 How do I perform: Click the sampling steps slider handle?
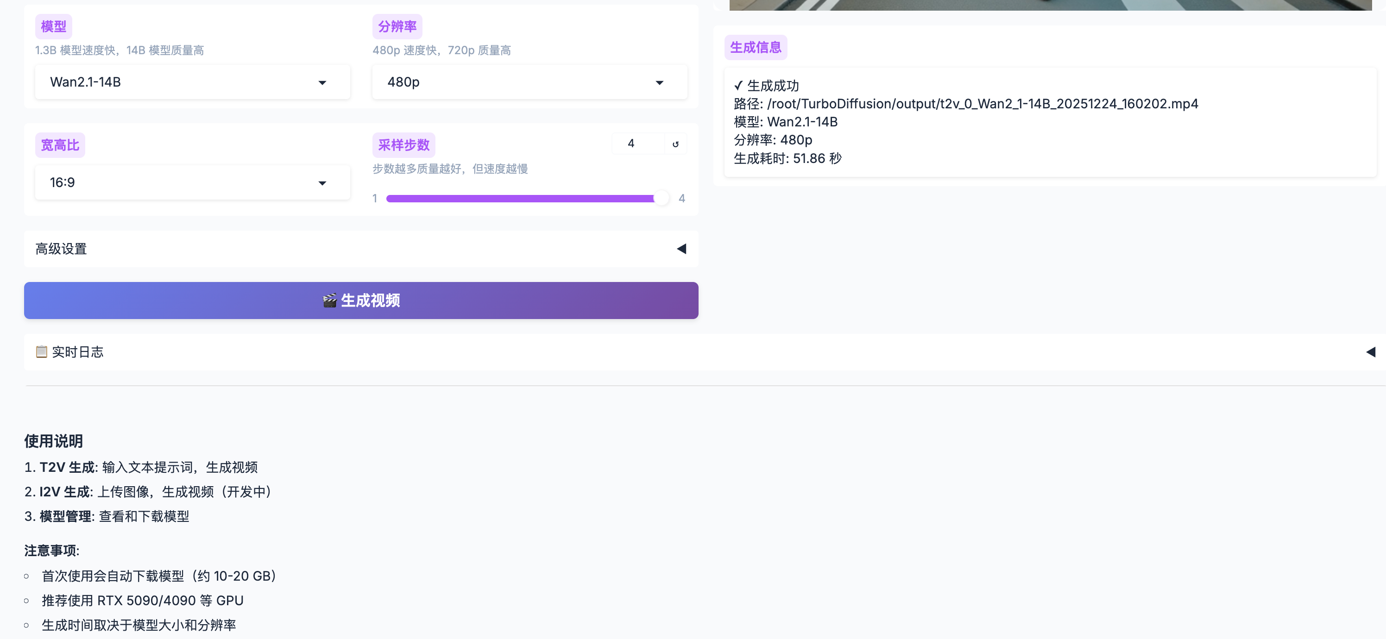click(x=661, y=199)
